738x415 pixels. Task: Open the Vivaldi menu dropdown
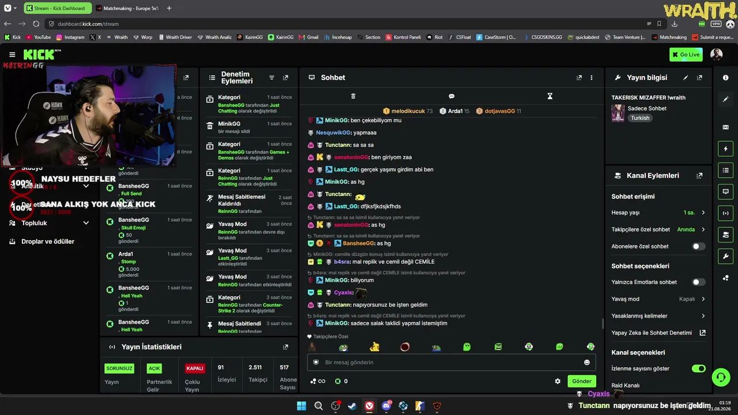(10, 8)
